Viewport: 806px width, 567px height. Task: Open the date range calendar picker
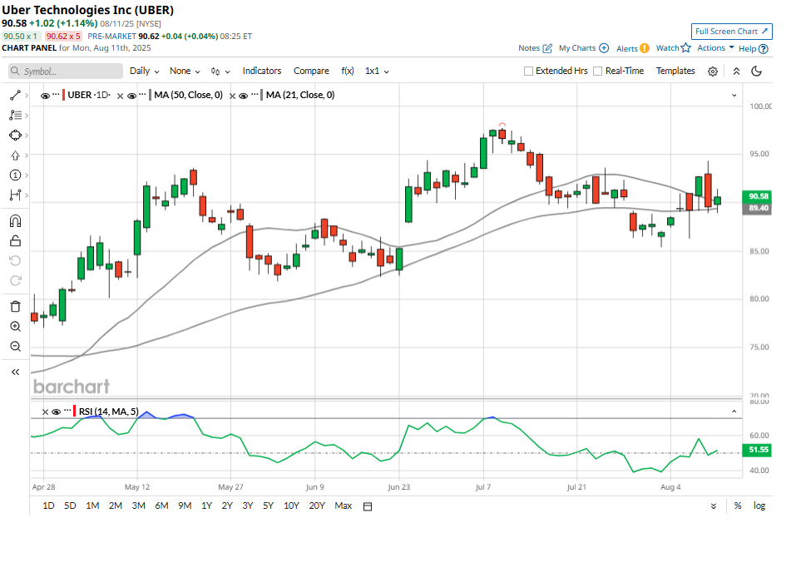[x=368, y=506]
